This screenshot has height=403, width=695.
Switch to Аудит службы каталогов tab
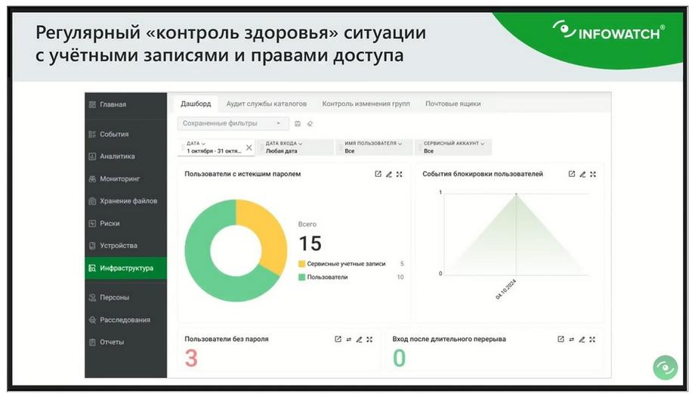click(267, 104)
